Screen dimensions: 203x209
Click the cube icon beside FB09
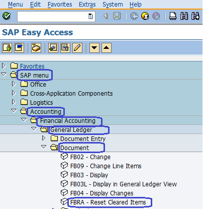point(64,166)
